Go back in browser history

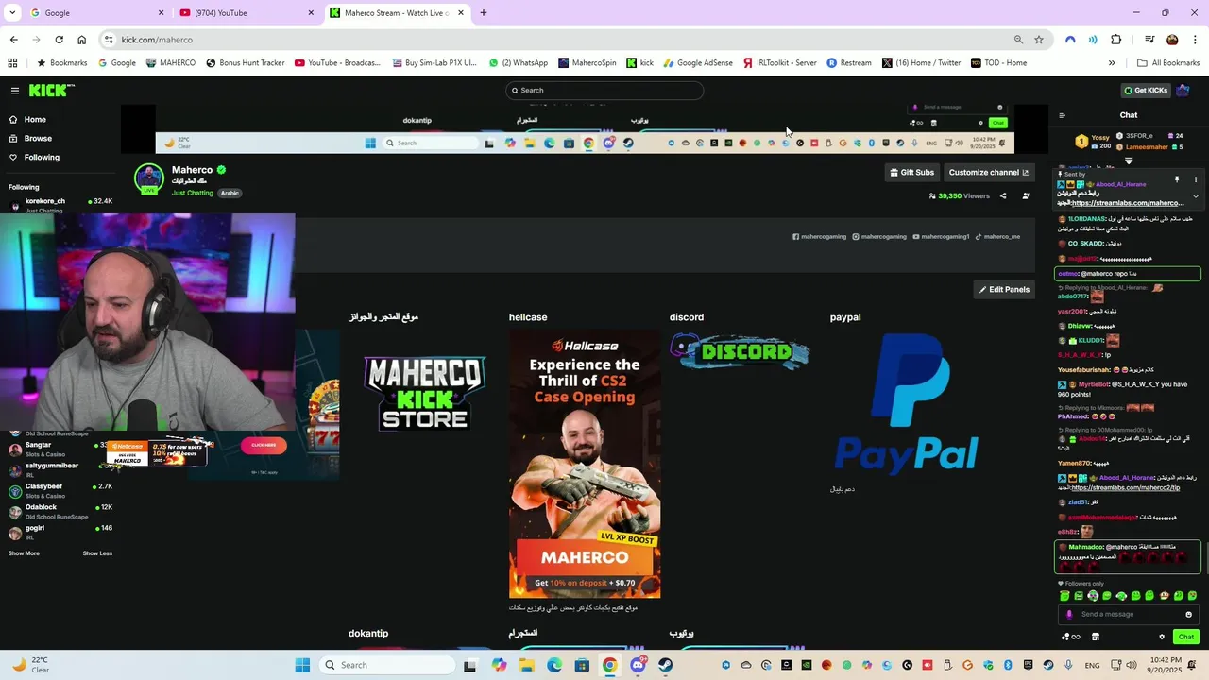coord(13,40)
